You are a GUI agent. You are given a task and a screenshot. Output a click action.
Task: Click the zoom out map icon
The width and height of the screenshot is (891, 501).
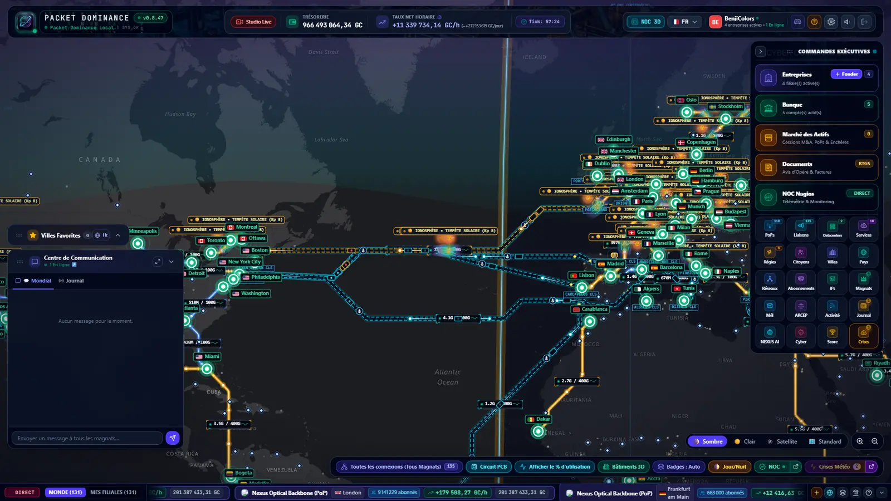pos(875,441)
